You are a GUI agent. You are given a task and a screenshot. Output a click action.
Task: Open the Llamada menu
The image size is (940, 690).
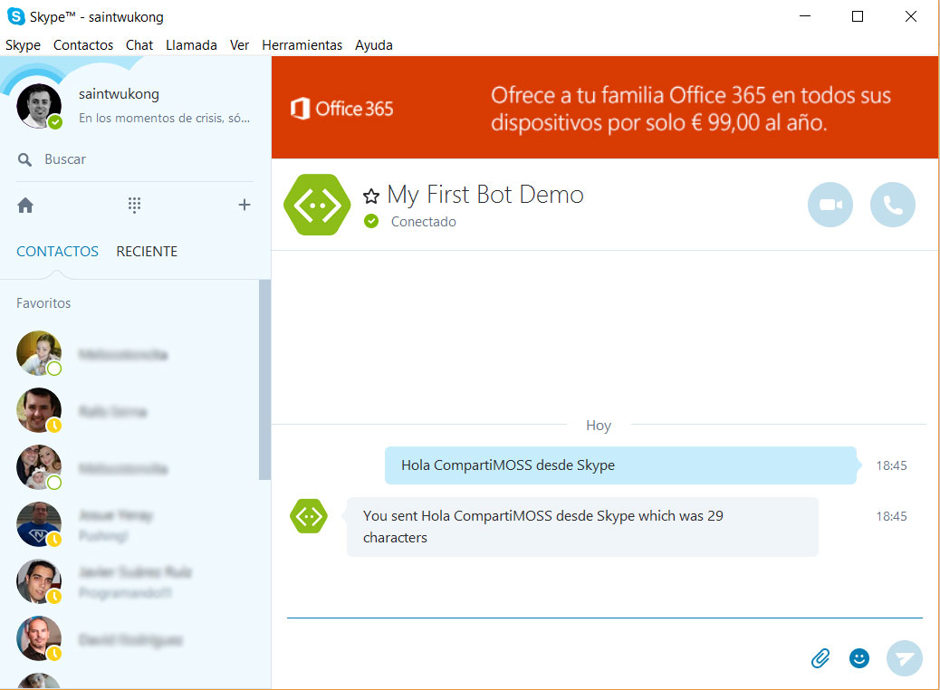click(x=191, y=44)
